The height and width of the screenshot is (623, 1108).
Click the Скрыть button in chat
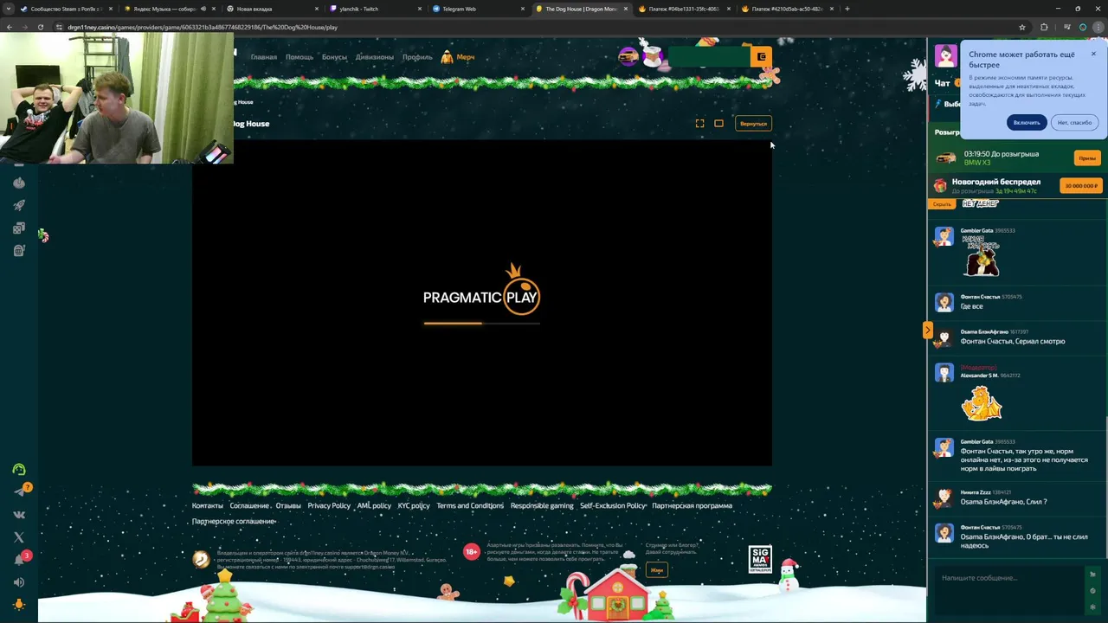(x=942, y=204)
